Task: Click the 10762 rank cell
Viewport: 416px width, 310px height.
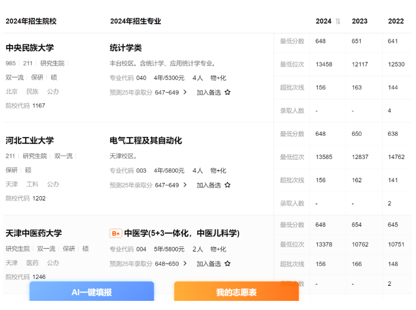Action: pos(360,244)
